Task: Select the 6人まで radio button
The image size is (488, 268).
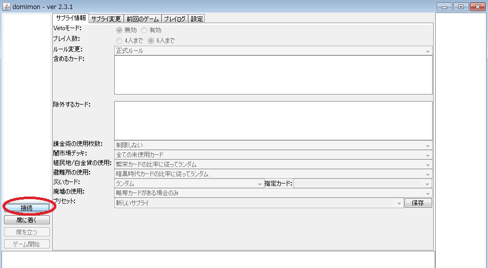Action: pos(151,41)
